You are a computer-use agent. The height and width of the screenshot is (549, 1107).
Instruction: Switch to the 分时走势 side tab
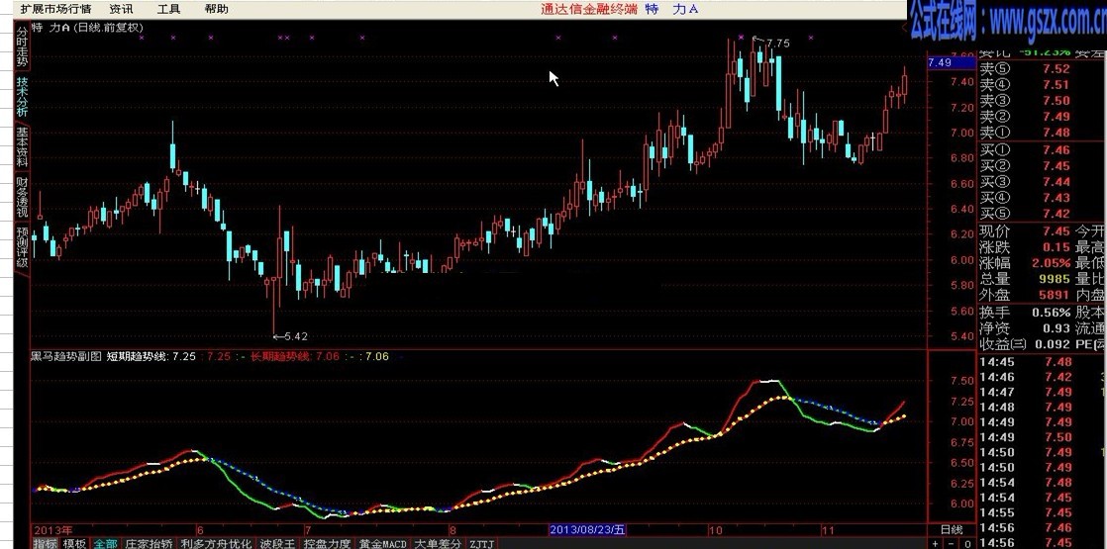click(x=22, y=46)
